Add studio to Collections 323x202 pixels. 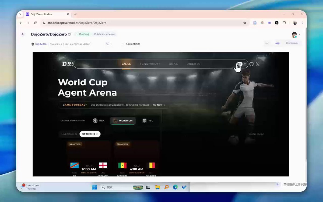click(x=131, y=44)
